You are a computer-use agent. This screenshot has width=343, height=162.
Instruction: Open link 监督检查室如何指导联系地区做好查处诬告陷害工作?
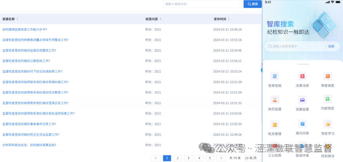(x=38, y=113)
